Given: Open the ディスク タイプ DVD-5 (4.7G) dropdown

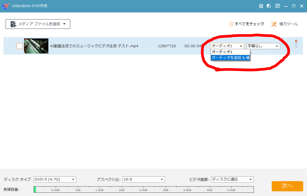Looking at the screenshot, I should pos(55,179).
